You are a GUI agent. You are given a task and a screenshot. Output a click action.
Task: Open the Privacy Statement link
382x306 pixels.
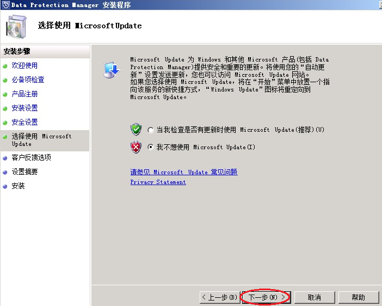point(158,182)
